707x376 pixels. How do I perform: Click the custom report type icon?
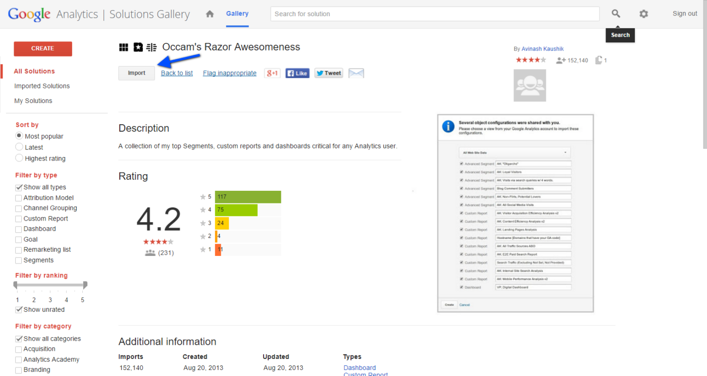151,47
